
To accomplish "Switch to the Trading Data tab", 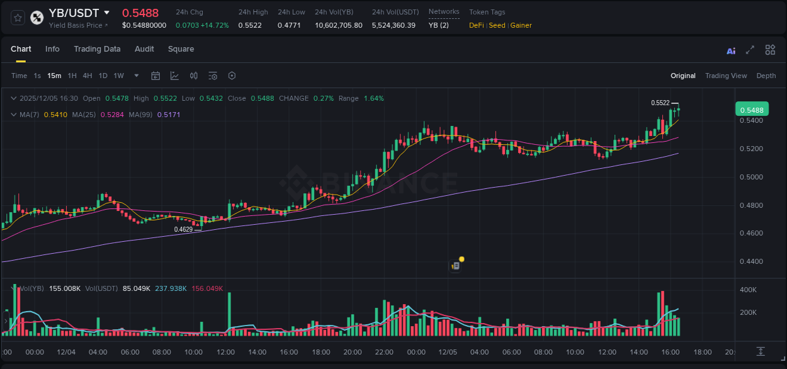I will pyautogui.click(x=97, y=49).
